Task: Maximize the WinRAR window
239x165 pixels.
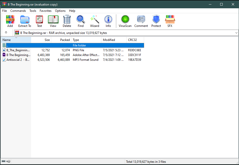Action: tap(221, 4)
